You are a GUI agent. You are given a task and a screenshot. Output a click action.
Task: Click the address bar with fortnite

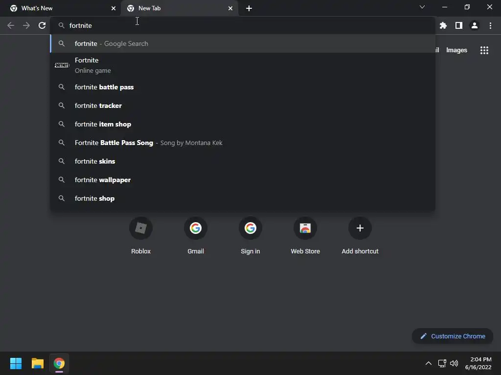click(243, 25)
